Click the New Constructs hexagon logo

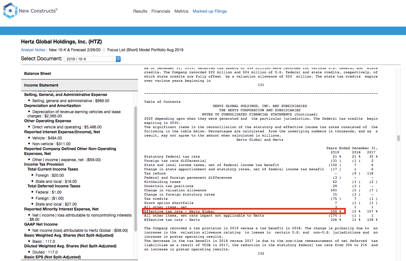point(10,11)
